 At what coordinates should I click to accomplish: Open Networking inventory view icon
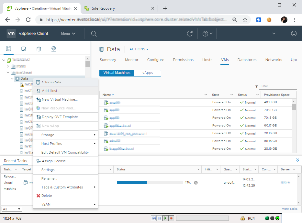[54, 49]
